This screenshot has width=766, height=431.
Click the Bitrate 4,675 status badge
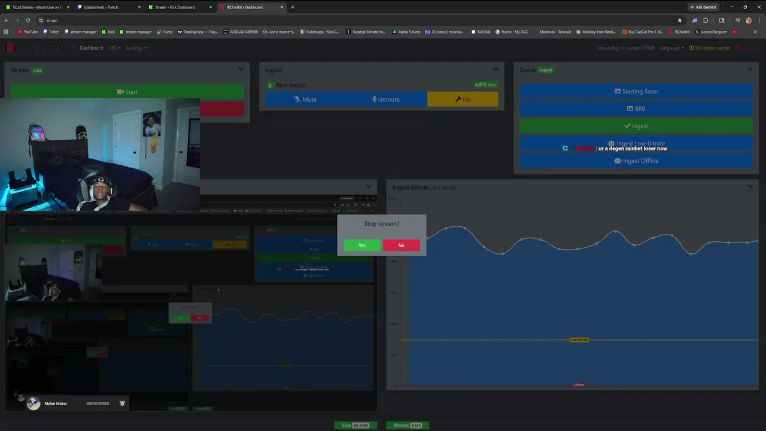[x=408, y=426]
